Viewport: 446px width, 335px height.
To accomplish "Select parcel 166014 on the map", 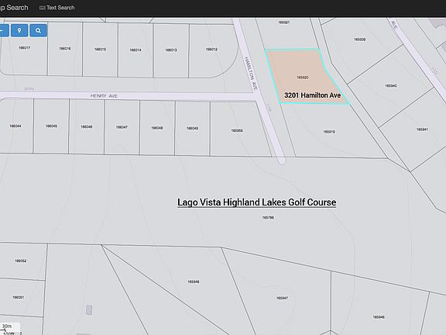I will [136, 50].
